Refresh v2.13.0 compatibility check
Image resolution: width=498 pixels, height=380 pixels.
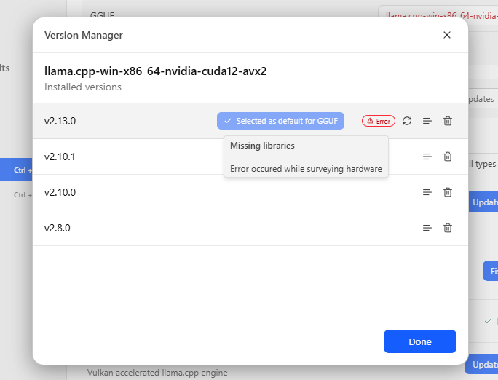click(407, 121)
